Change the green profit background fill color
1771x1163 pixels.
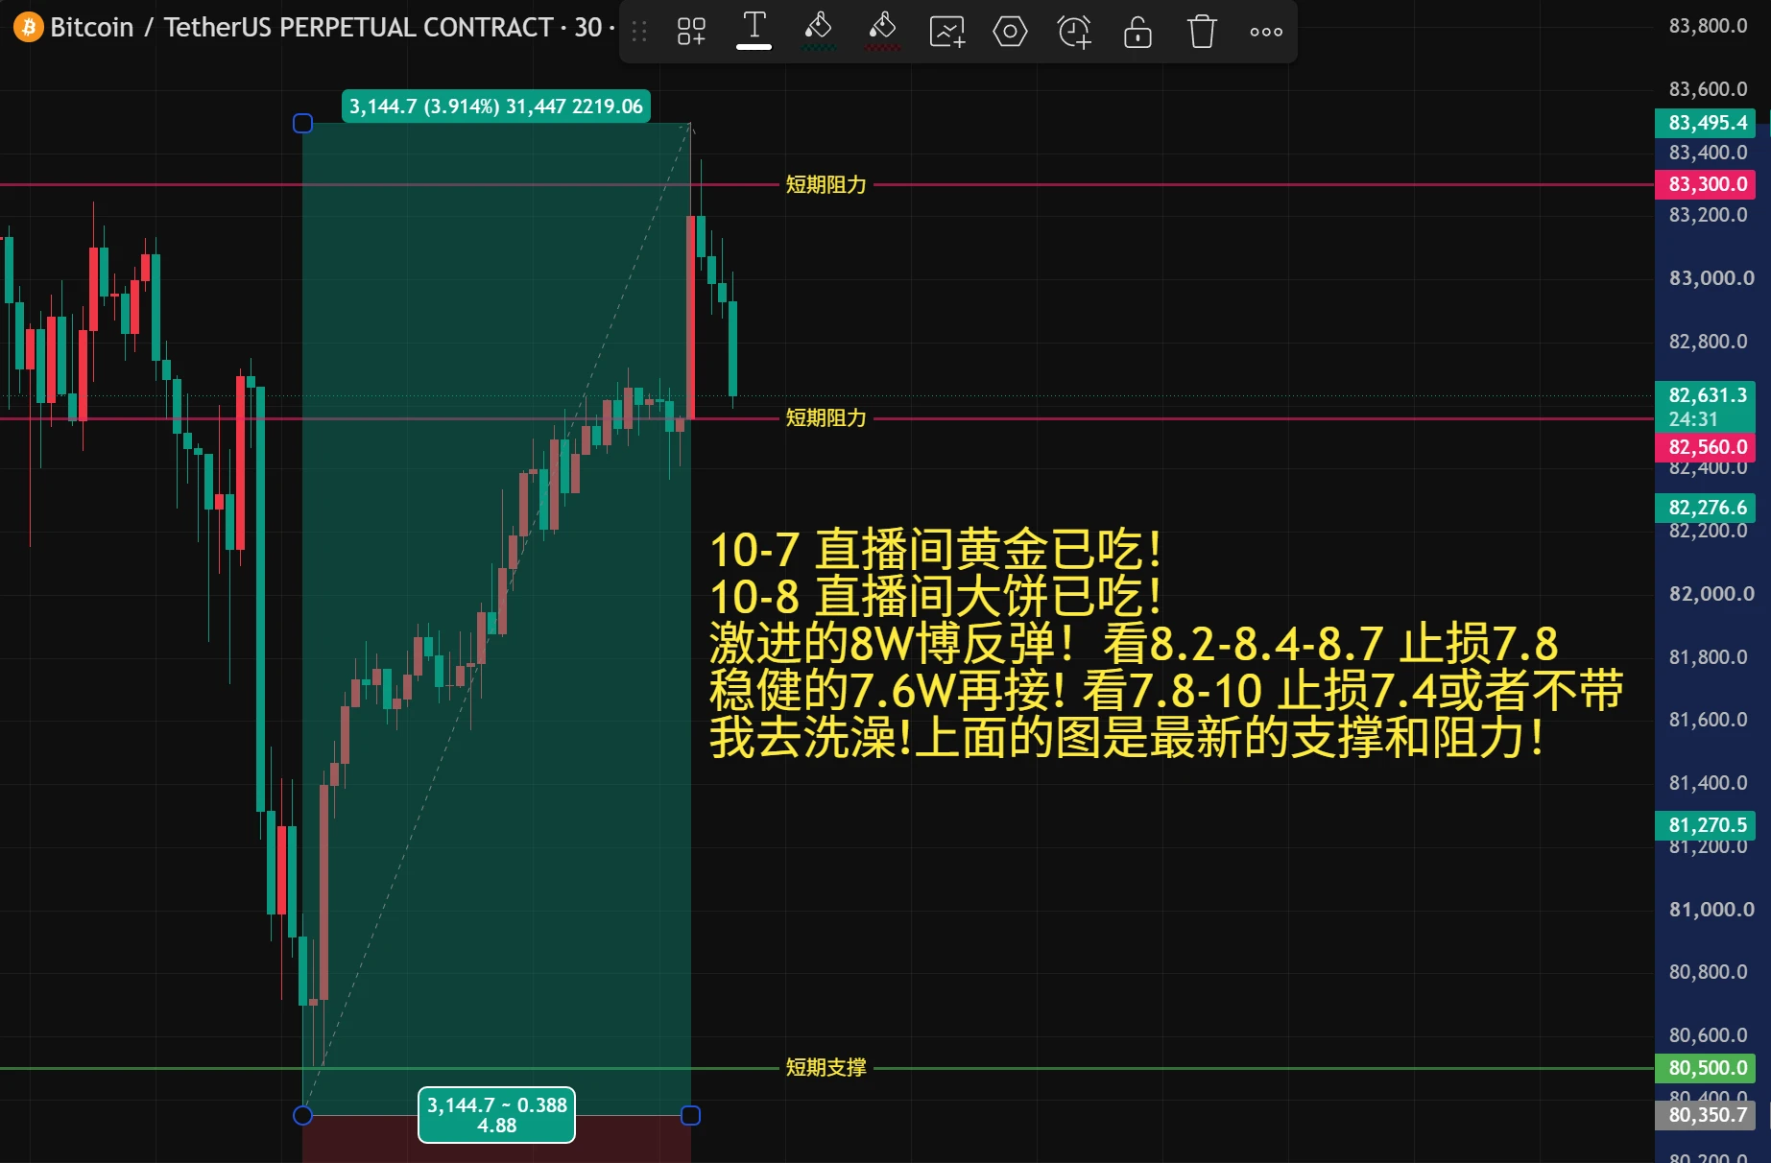[x=818, y=32]
